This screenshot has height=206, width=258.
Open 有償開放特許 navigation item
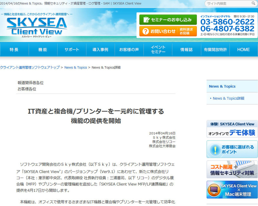tap(215, 50)
